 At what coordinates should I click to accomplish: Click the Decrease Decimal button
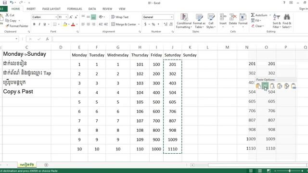pos(171,25)
